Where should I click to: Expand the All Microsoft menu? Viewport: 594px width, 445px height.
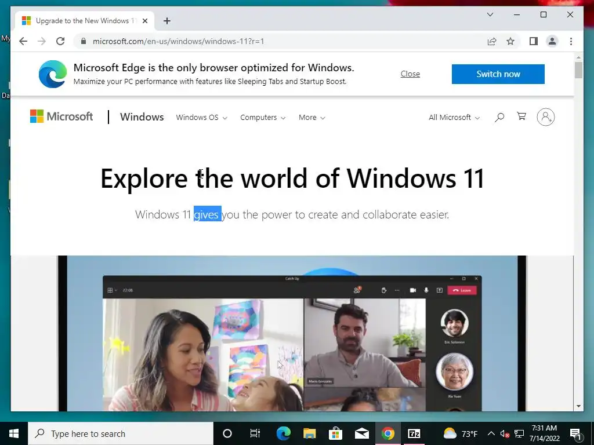point(454,117)
